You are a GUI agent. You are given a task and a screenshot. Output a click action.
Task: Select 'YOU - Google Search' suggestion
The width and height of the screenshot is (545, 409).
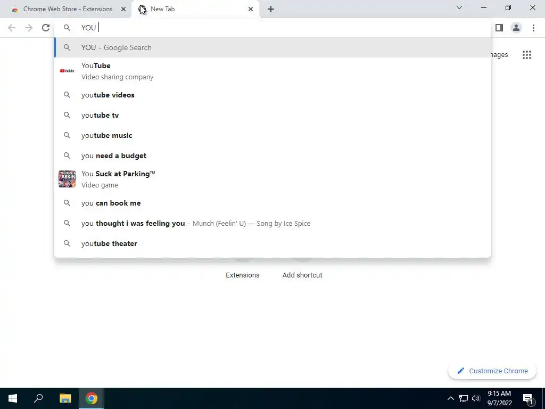pos(272,47)
